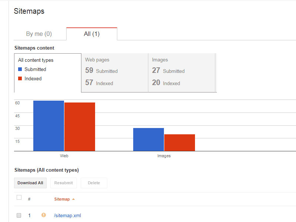Click the blue Submitted legend swatch
The width and height of the screenshot is (296, 222).
pyautogui.click(x=20, y=69)
